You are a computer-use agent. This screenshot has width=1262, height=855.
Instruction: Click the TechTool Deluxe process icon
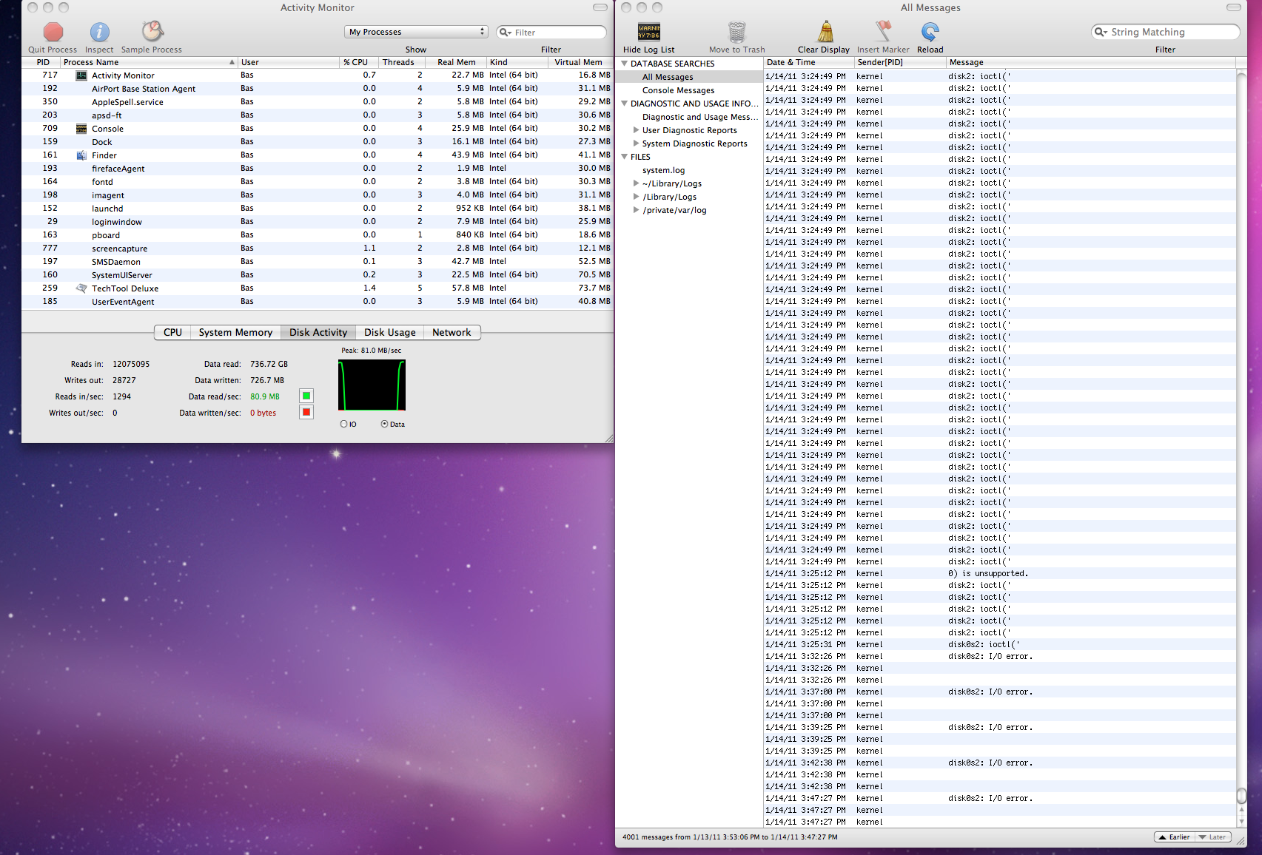81,288
